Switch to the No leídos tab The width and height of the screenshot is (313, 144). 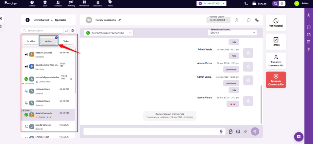[31, 41]
